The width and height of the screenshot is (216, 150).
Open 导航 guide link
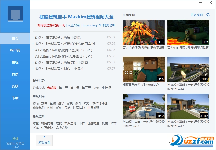pos(67,108)
